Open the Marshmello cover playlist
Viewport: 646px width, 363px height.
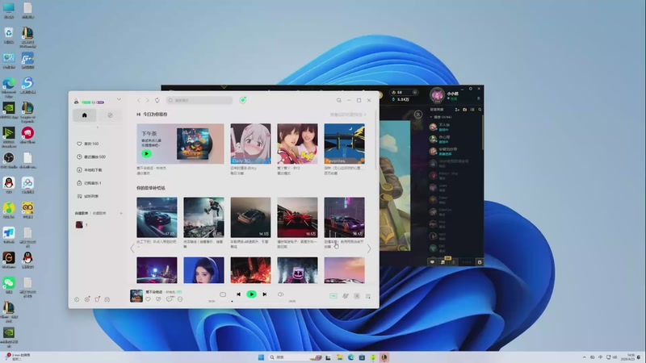coord(297,270)
